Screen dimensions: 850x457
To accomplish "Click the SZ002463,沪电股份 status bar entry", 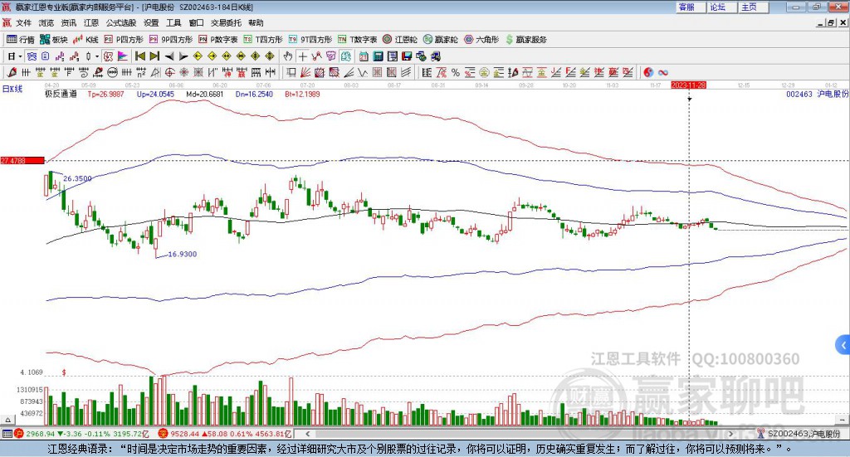I will 799,434.
